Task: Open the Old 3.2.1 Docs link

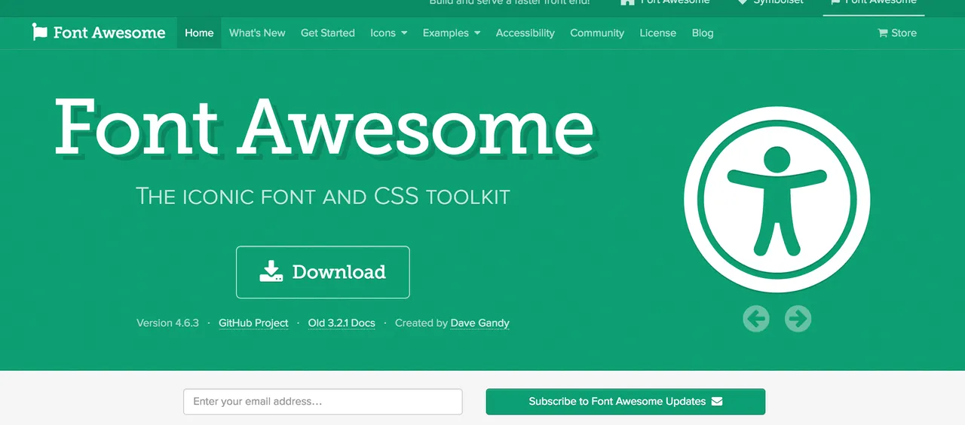Action: (x=342, y=323)
